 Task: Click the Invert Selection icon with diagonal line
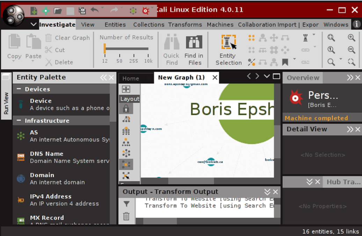tap(252, 62)
